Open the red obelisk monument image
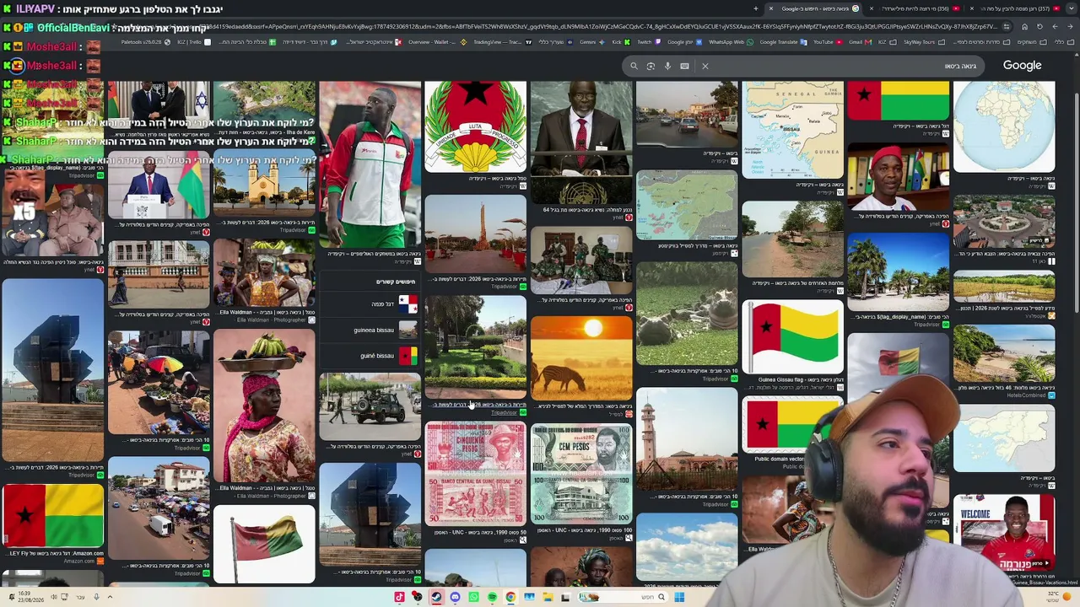 [475, 234]
